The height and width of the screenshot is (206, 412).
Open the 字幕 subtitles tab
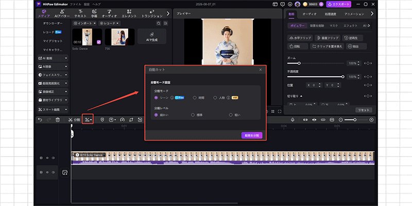[94, 13]
